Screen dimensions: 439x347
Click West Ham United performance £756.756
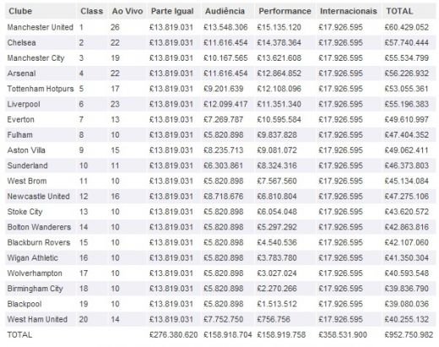(x=274, y=319)
